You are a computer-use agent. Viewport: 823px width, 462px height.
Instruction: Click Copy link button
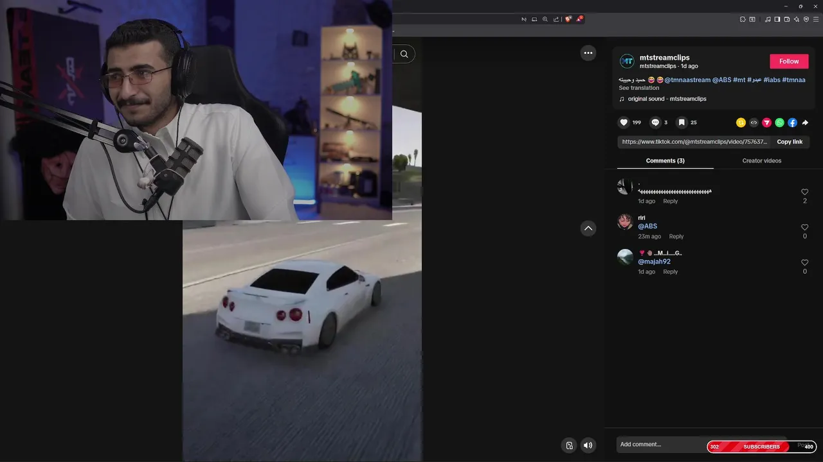[790, 142]
